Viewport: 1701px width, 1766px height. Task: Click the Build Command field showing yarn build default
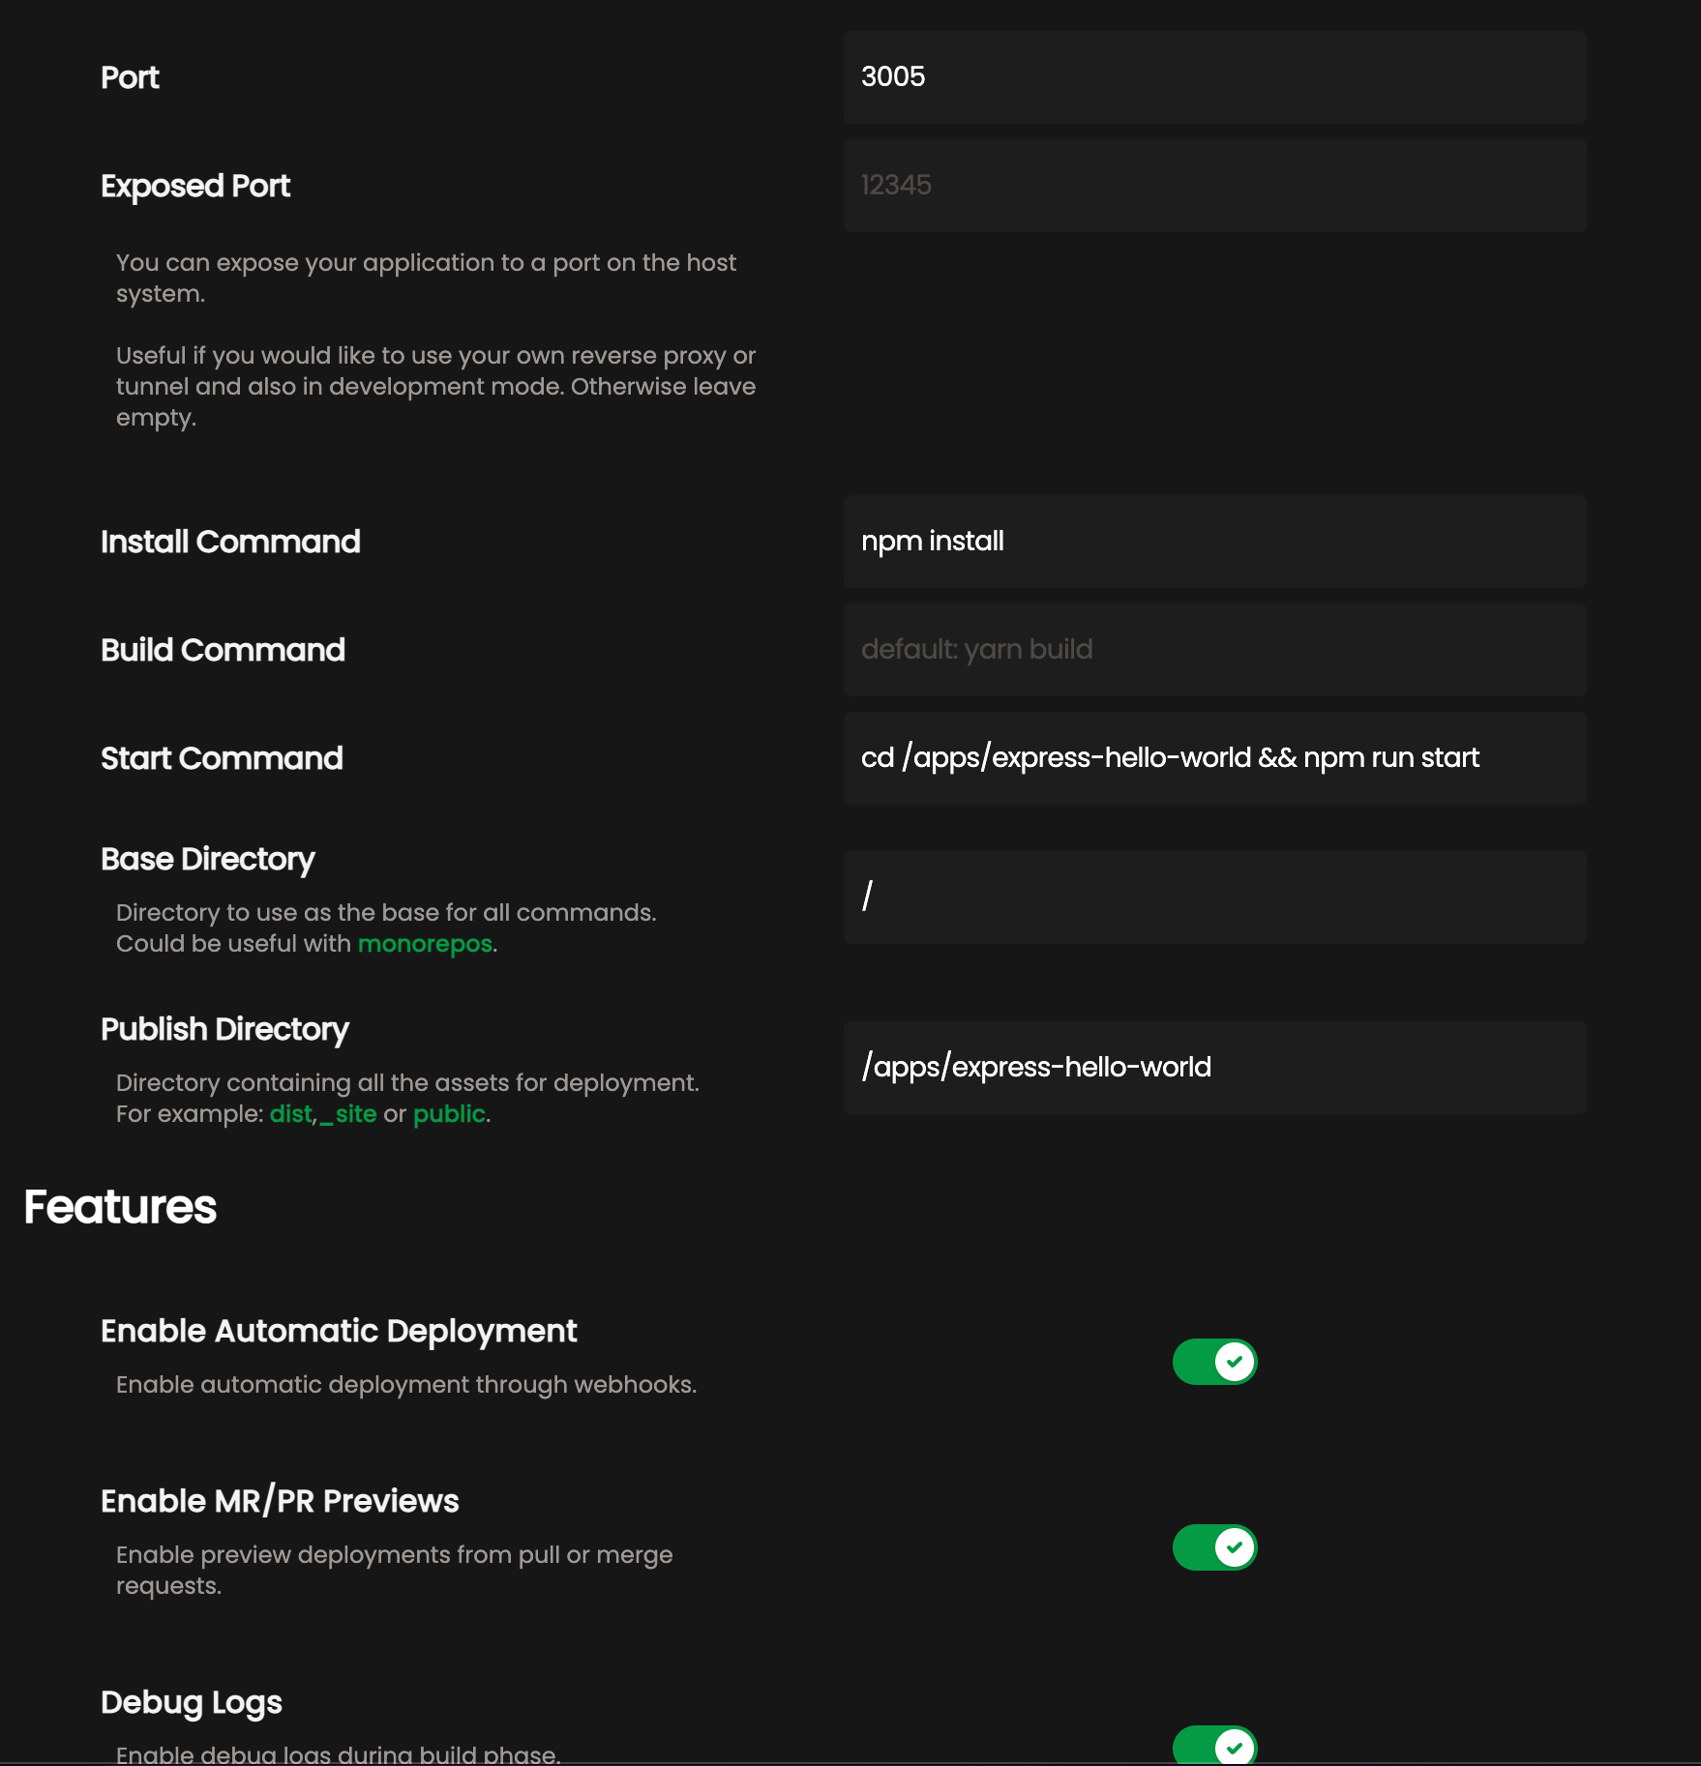pos(1214,649)
